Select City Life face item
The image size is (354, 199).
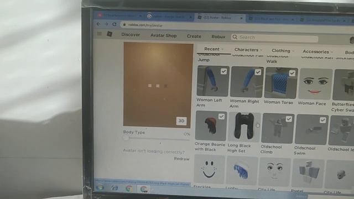click(274, 172)
